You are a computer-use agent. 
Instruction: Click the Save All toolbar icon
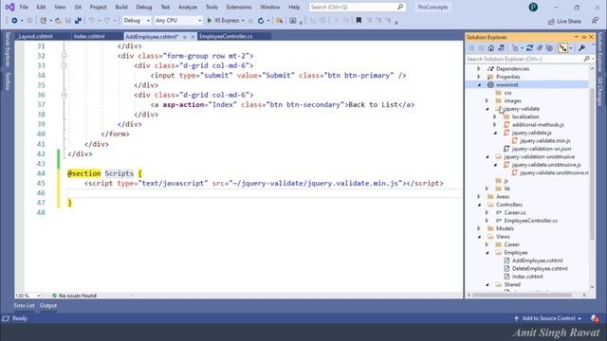point(78,21)
